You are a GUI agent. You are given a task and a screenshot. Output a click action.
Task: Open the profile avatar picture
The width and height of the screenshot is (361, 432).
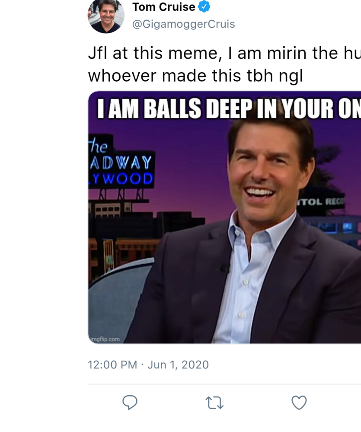[x=106, y=16]
